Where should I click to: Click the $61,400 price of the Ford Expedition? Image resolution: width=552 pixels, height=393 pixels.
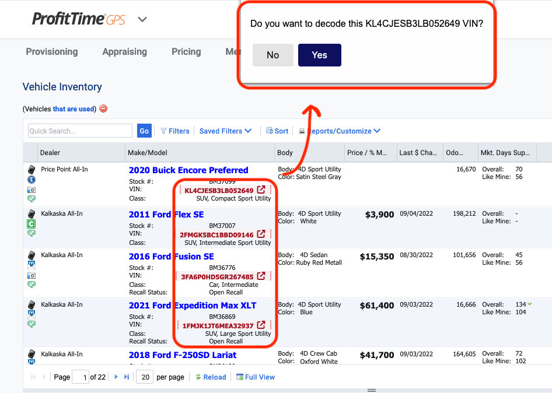(x=377, y=306)
